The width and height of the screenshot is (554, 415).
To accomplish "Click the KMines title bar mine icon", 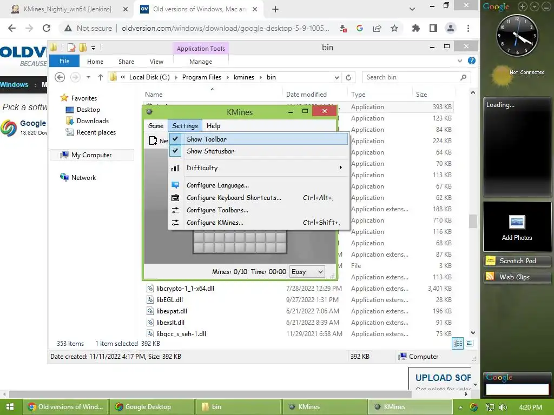I will point(149,112).
